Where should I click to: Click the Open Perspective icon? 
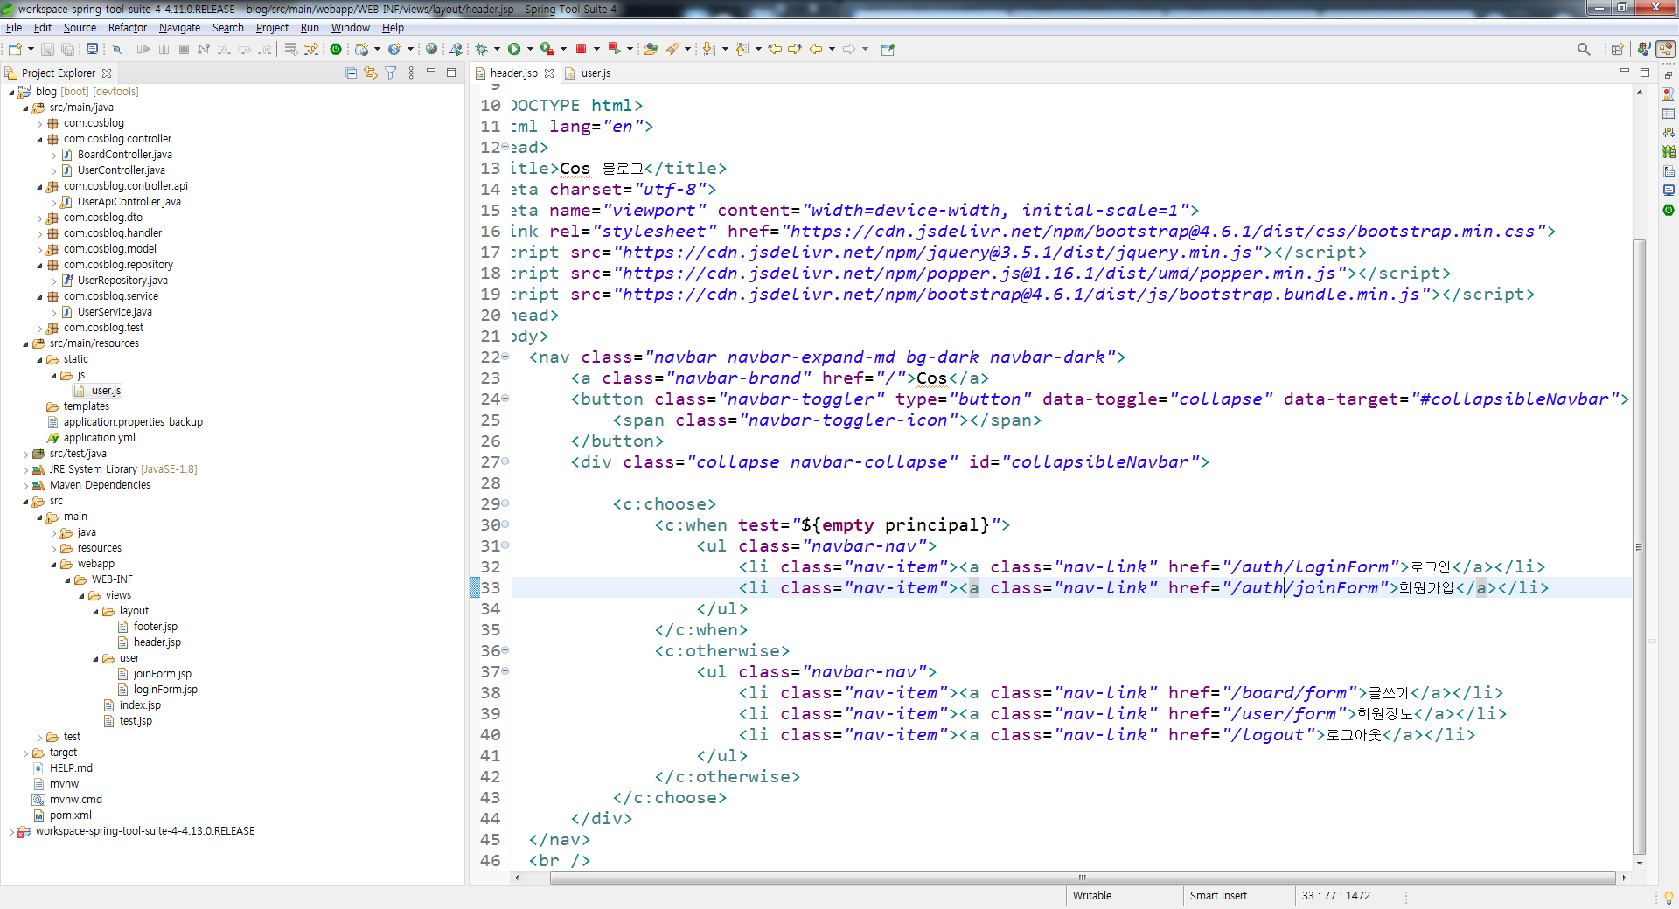pos(1618,49)
